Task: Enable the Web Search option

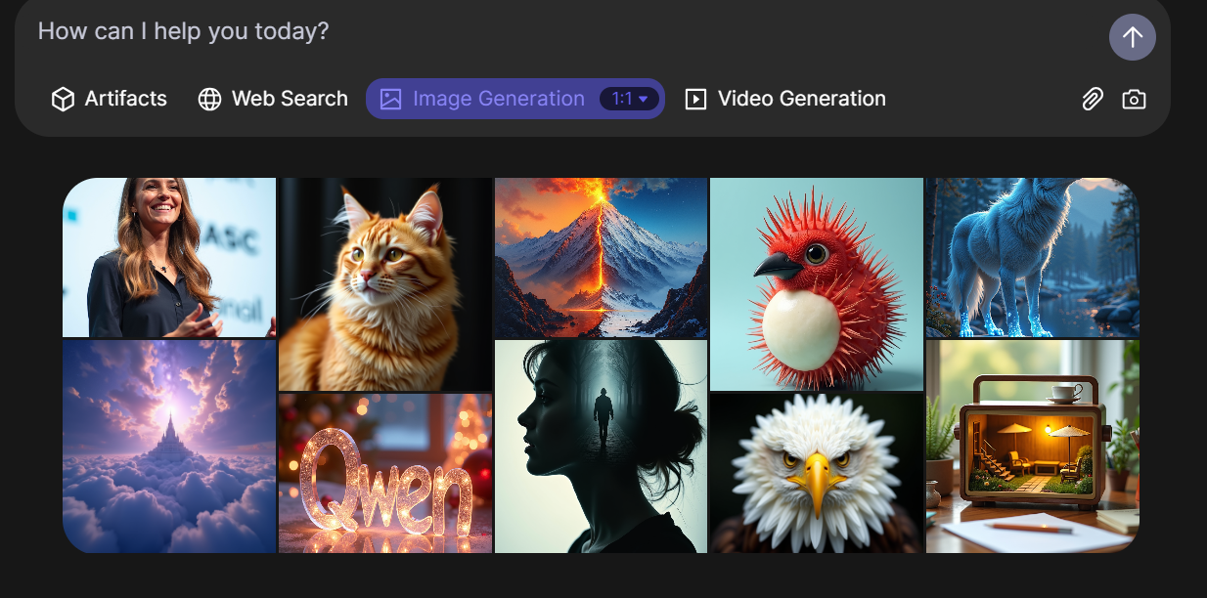Action: point(289,99)
